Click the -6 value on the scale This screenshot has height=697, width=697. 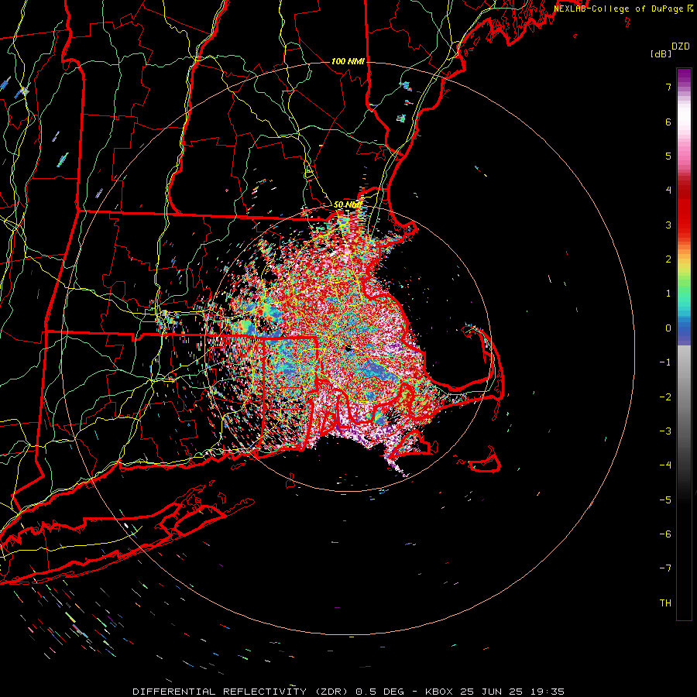pos(665,534)
